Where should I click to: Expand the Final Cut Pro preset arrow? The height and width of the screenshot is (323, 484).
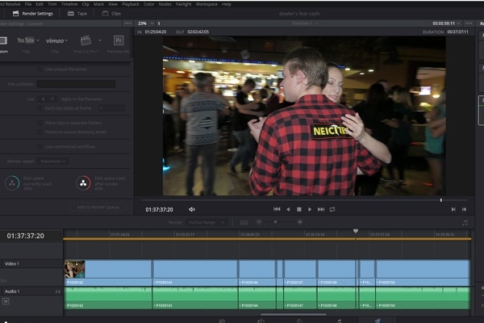click(x=100, y=40)
